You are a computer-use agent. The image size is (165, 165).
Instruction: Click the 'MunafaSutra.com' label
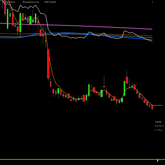31,2
